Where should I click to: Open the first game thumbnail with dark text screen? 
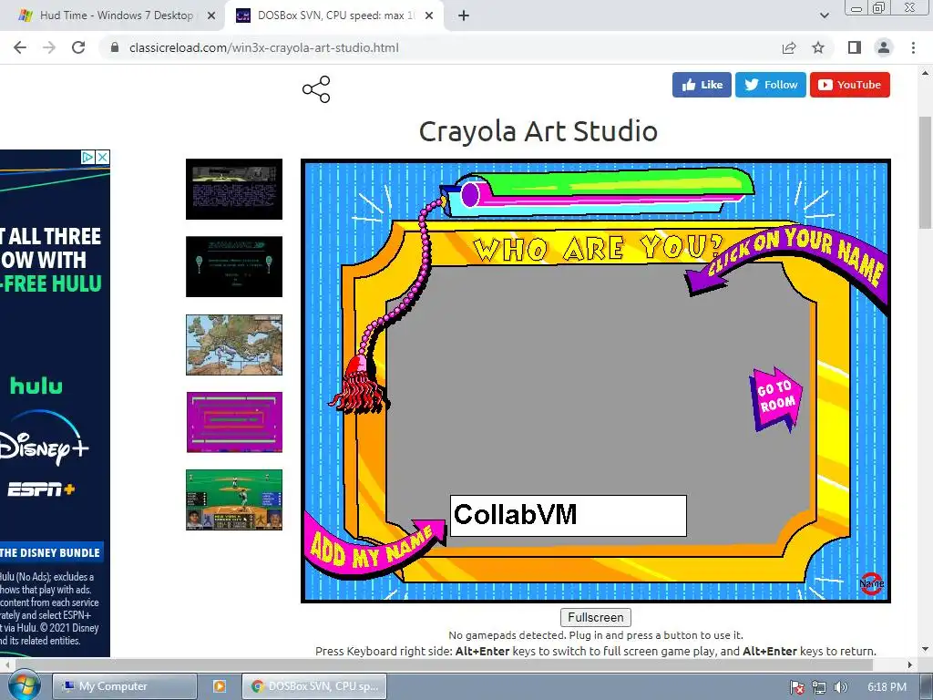[234, 189]
